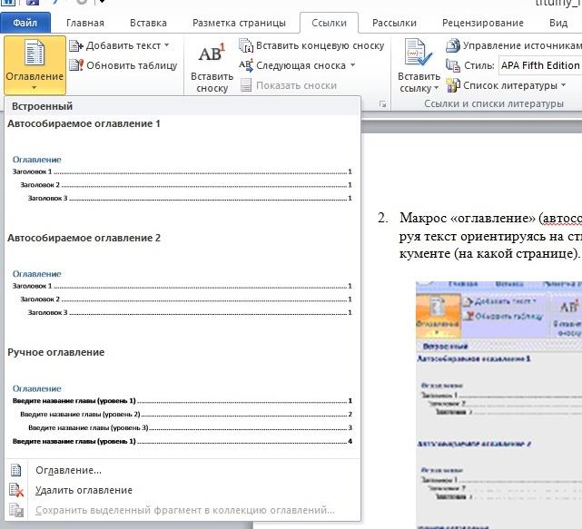
Task: Click the document text «Макрос «оглавление»
Action: [x=468, y=218]
